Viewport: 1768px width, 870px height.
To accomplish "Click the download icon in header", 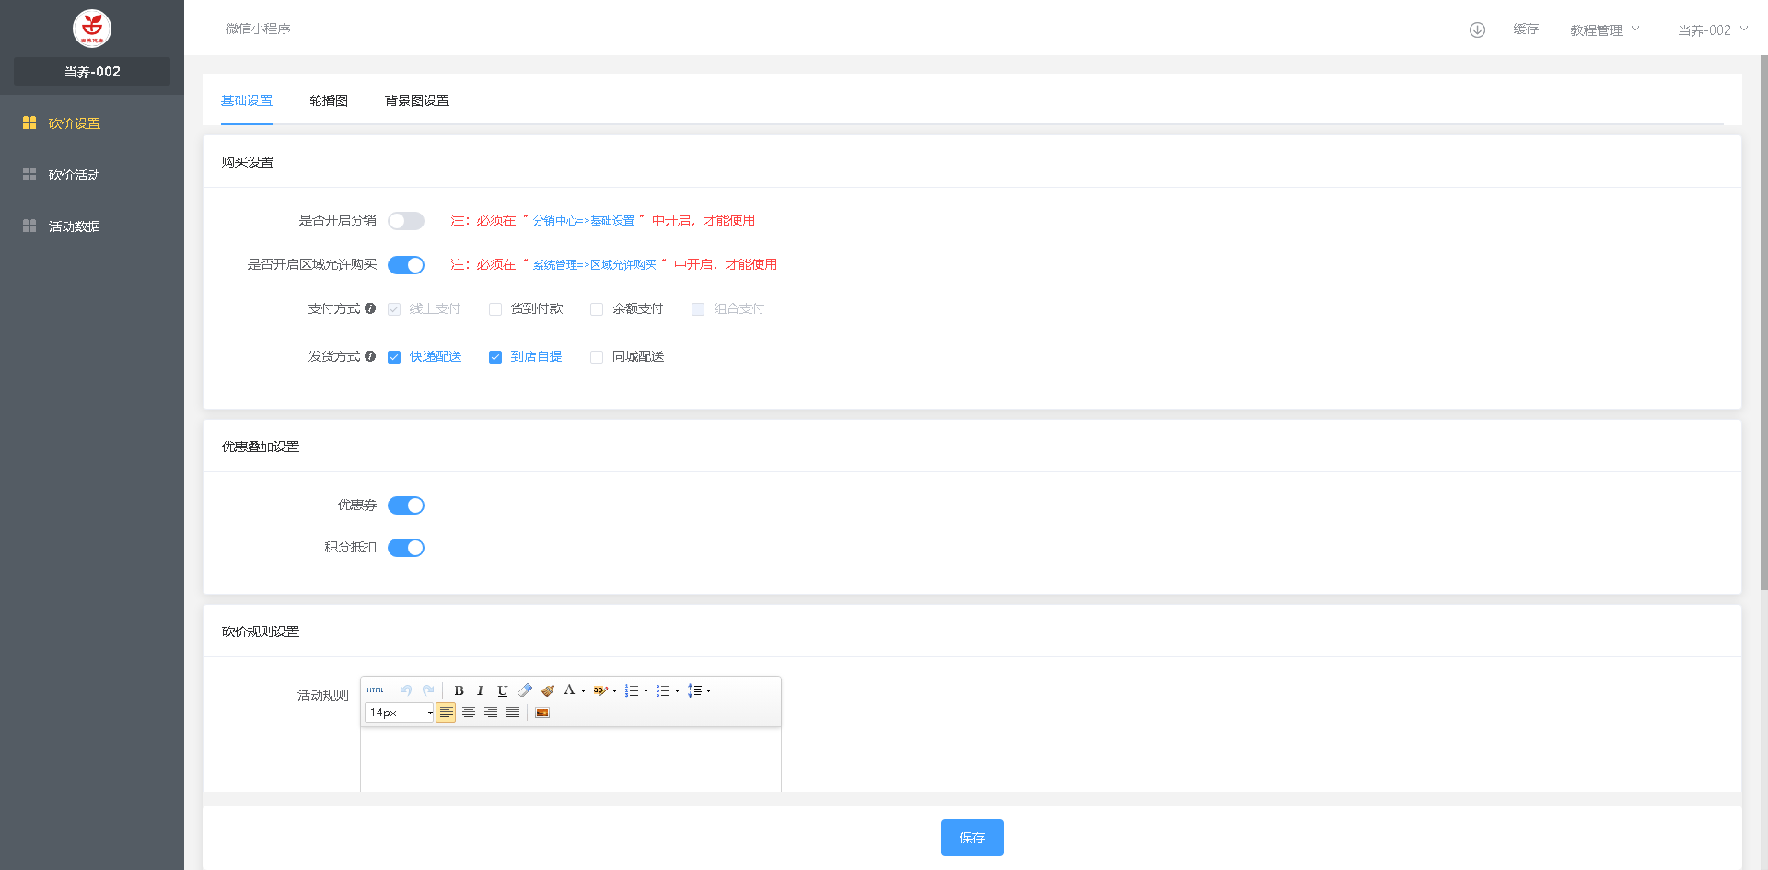I will click(1477, 29).
